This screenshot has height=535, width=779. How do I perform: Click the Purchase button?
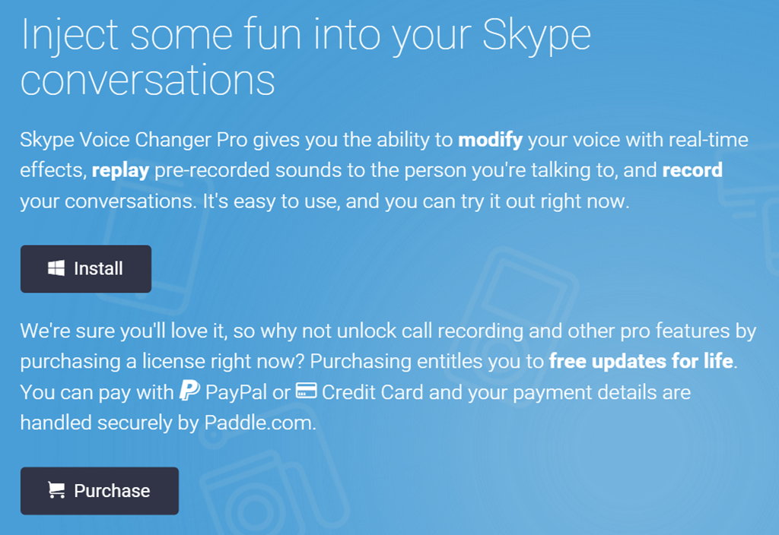[x=100, y=491]
